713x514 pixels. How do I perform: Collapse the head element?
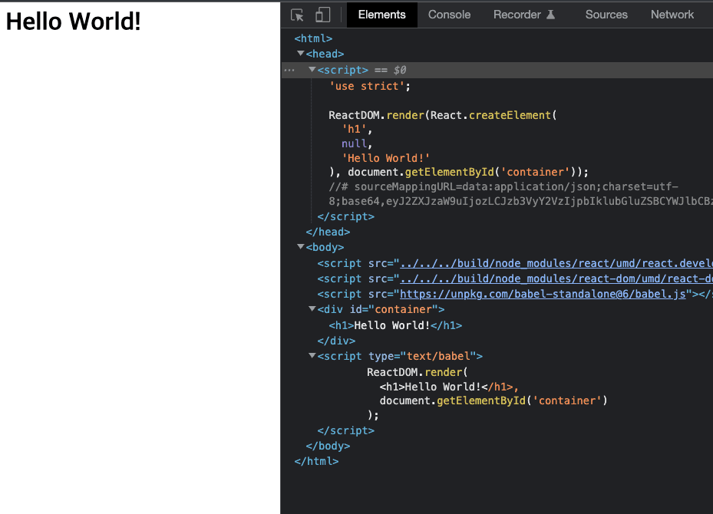click(x=301, y=54)
